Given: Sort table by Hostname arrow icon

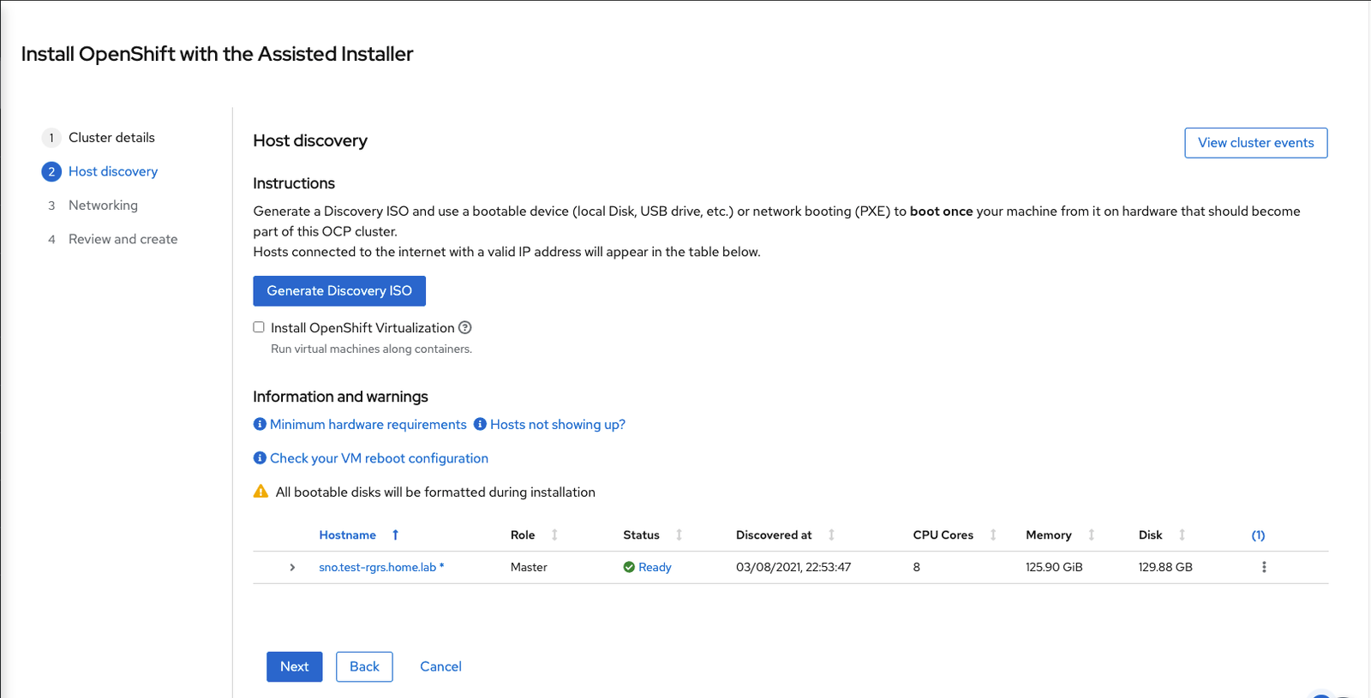Looking at the screenshot, I should click(x=395, y=534).
